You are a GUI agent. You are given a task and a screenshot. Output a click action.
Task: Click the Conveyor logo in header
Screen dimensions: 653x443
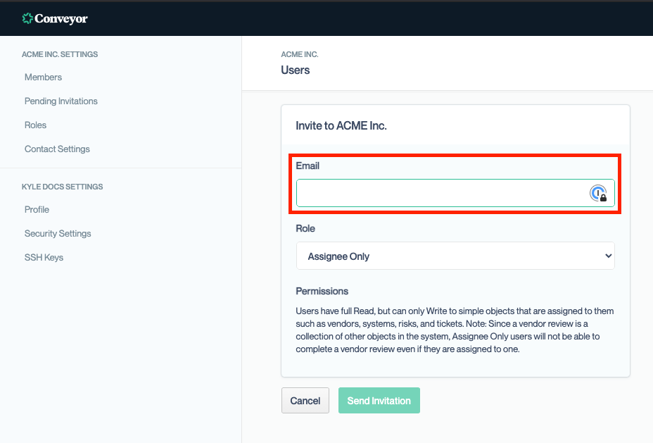pos(55,18)
